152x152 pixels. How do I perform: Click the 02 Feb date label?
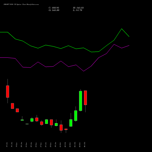click(65, 144)
